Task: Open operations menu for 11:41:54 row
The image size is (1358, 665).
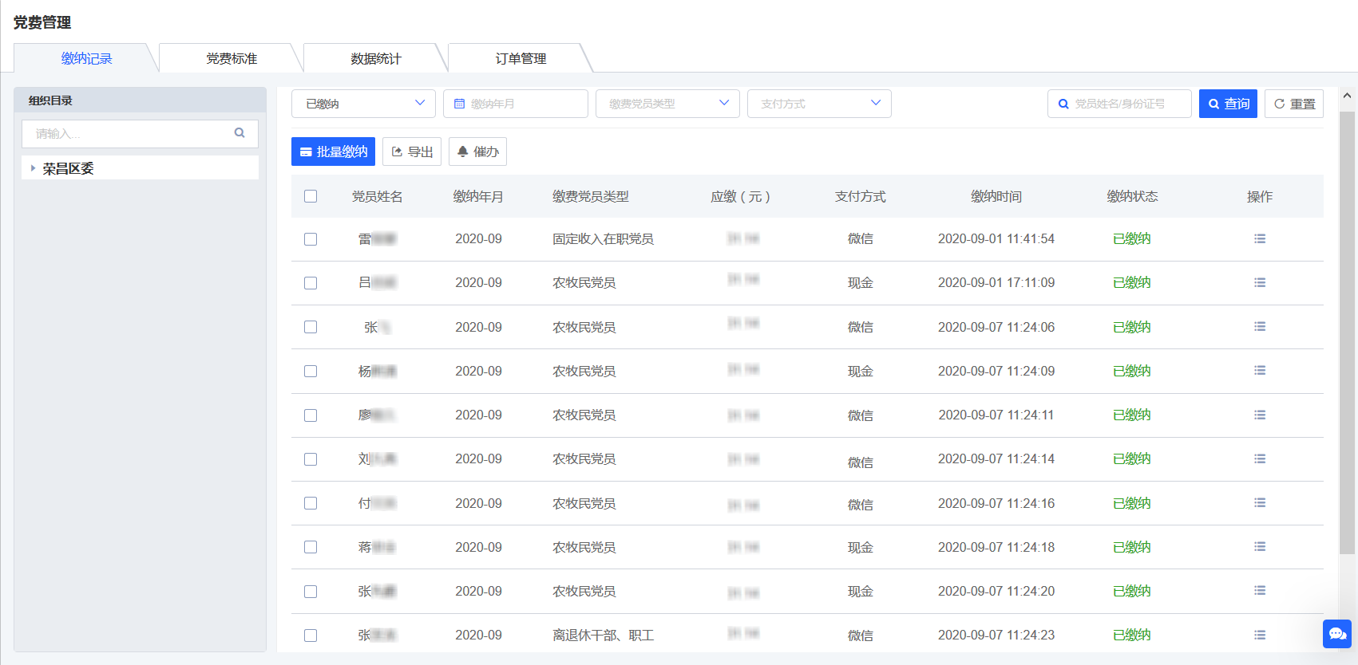Action: pos(1260,238)
